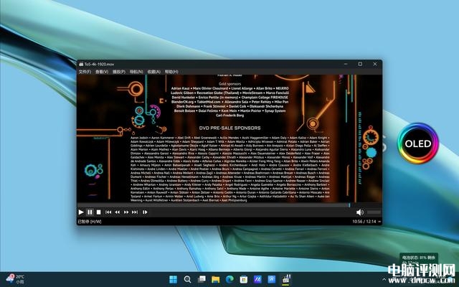Screen dimensions: 459x287
Task: Click the 已暂停 [H/W] status text
Action: coord(90,222)
